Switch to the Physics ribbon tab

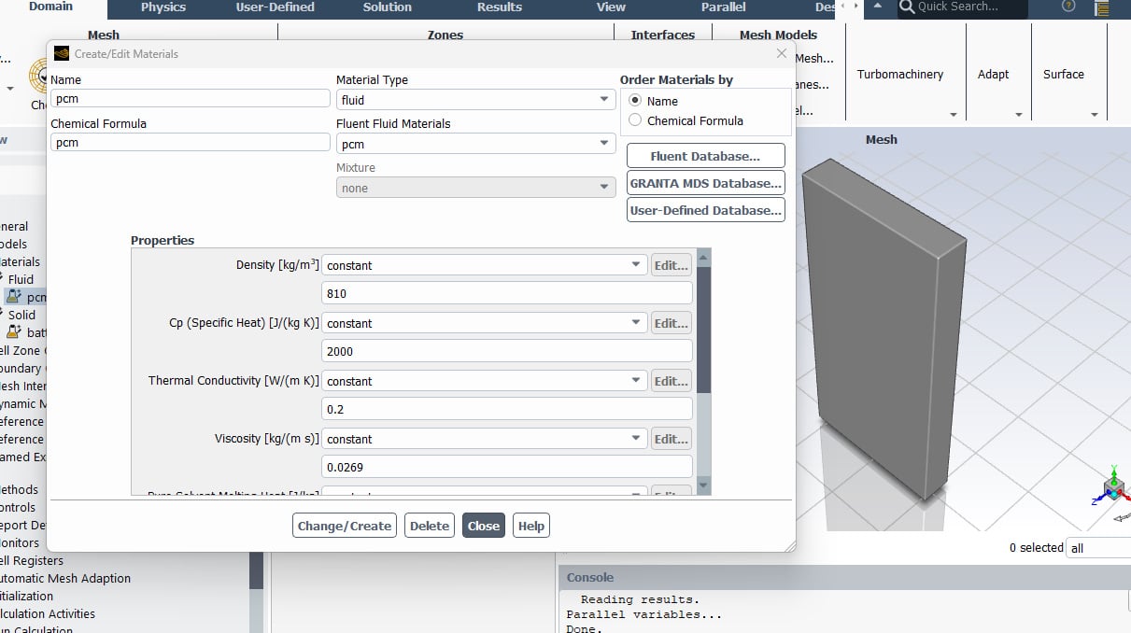(163, 7)
